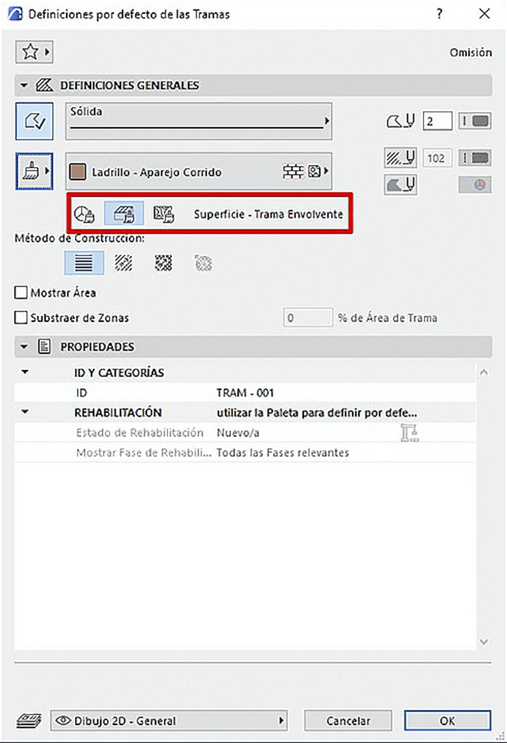The image size is (507, 743).
Task: Click the texture image icon next to brick pattern
Action: [314, 172]
